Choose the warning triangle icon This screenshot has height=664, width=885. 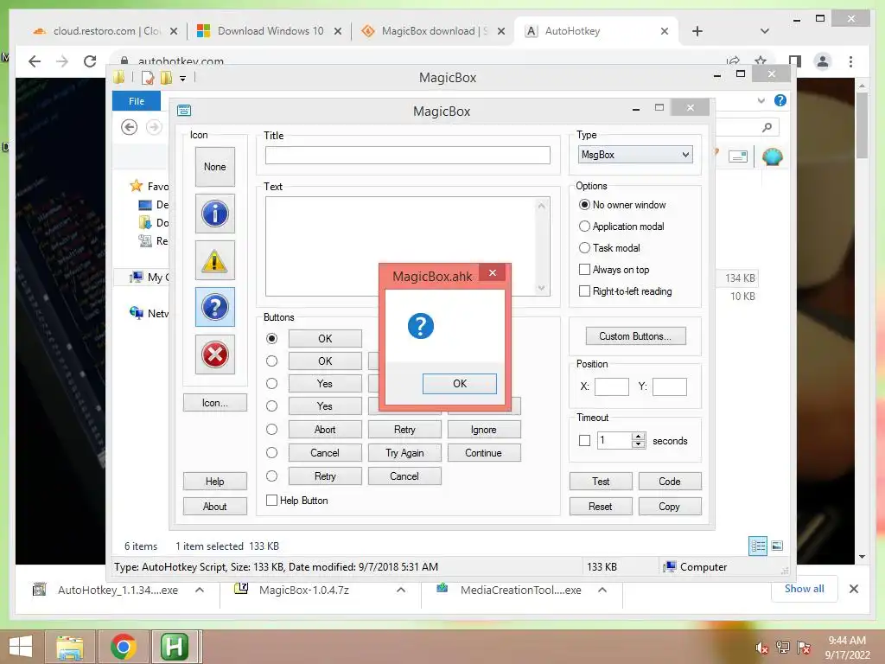214,261
